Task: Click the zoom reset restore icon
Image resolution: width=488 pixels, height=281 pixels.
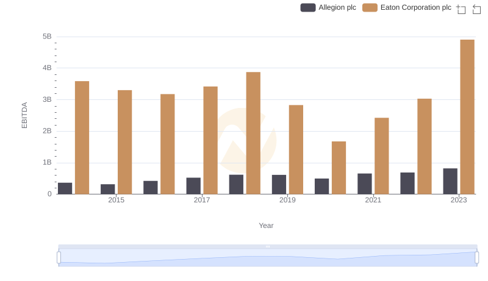Action: (x=476, y=9)
